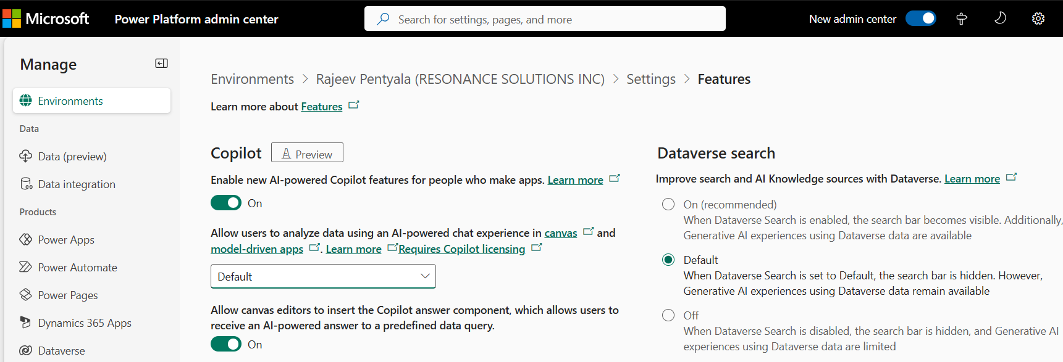Click the Copilot icon in header
The height and width of the screenshot is (362, 1063).
[x=961, y=19]
